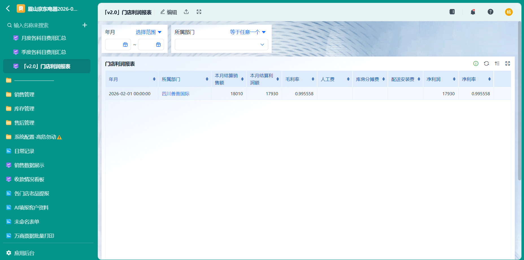
Task: Sort by 净利率 column arrows
Action: click(x=490, y=79)
